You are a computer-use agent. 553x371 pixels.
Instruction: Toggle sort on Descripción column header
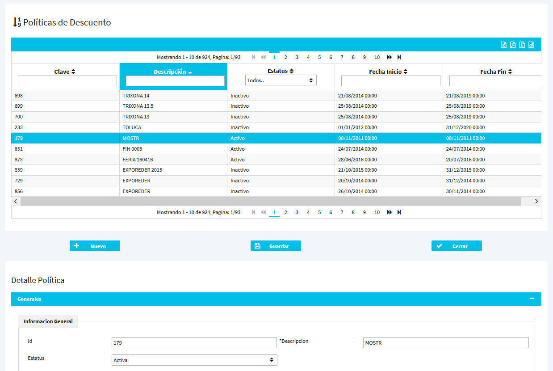(173, 72)
